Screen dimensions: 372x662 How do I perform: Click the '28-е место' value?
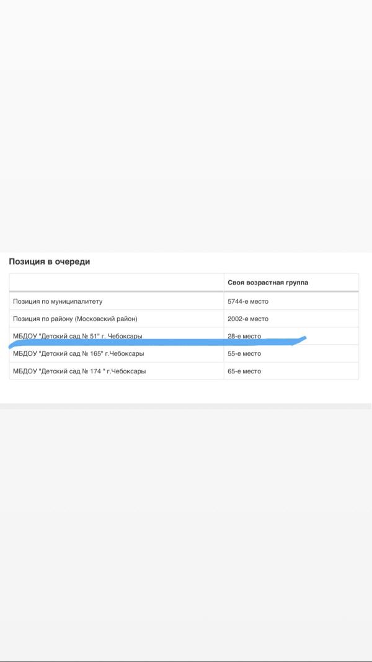pyautogui.click(x=244, y=336)
